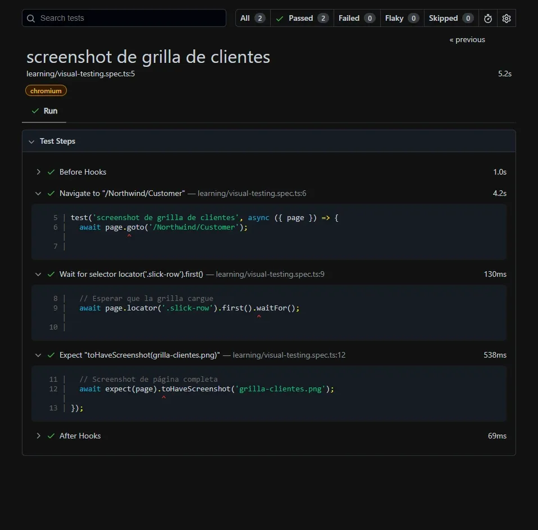Screen dimensions: 538x530
Task: Click the chromium project tag
Action: pos(46,91)
